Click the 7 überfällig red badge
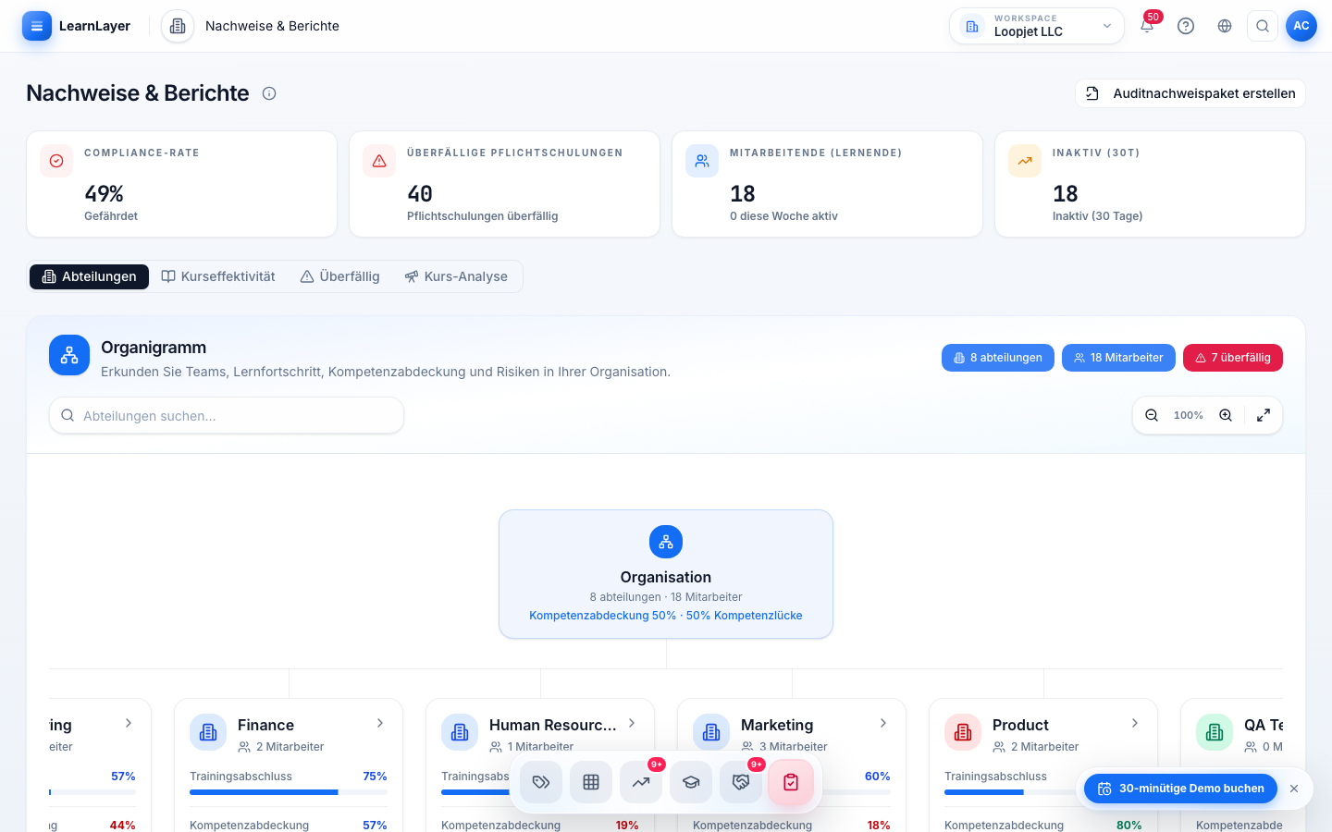1332x832 pixels. click(1233, 358)
